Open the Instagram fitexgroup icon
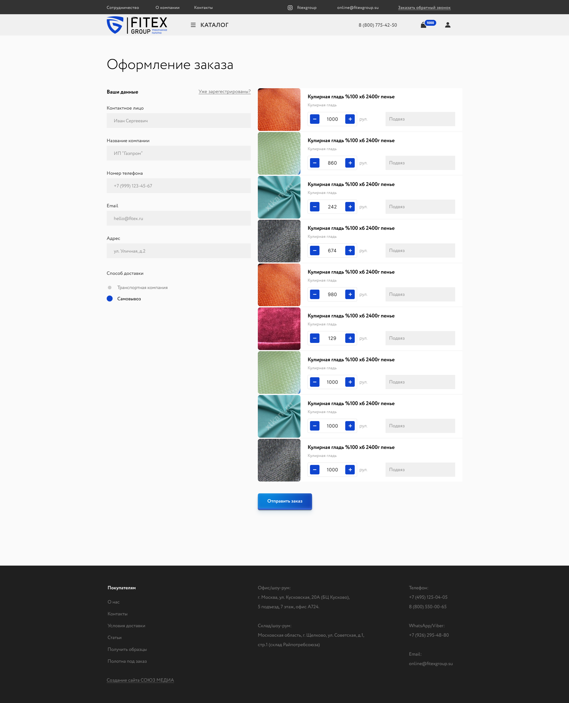569x703 pixels. pos(290,7)
